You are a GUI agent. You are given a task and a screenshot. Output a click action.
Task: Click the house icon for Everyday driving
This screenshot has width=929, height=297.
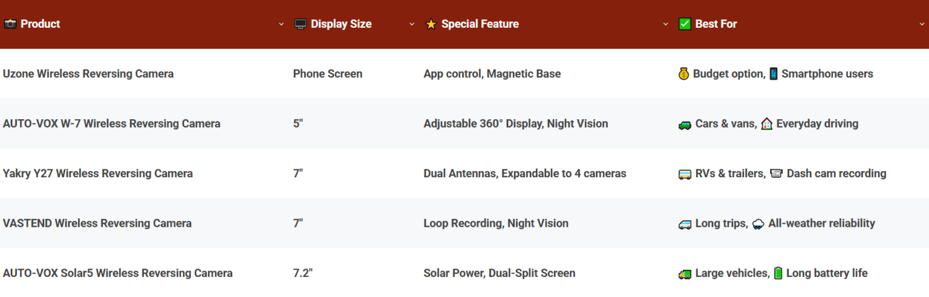766,124
